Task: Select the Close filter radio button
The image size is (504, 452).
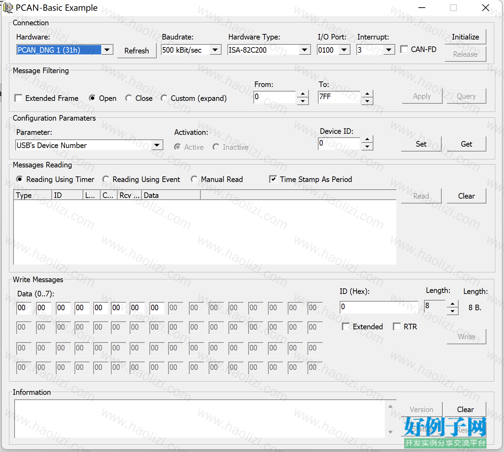Action: [x=129, y=98]
